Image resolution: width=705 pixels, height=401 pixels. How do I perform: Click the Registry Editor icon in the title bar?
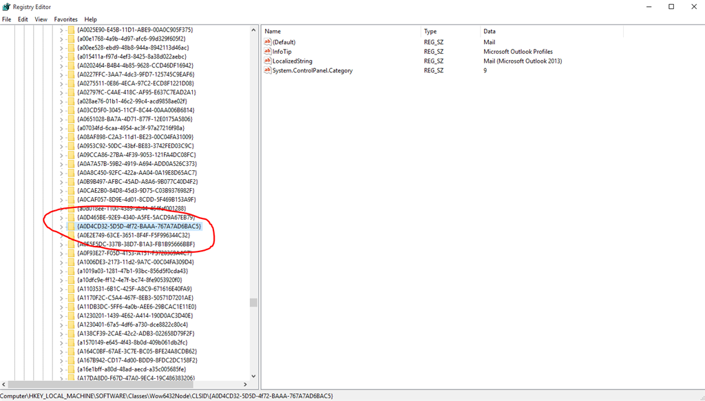(6, 6)
